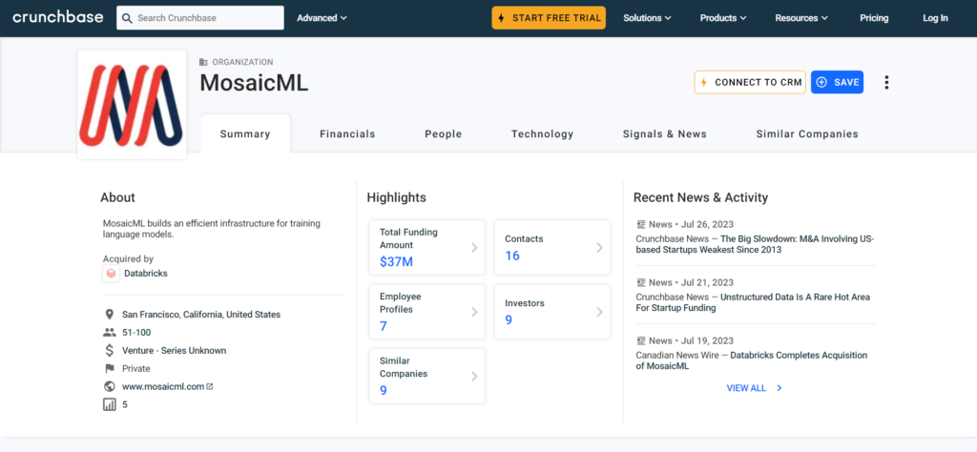Expand the Advanced search dropdown
This screenshot has width=977, height=452.
click(322, 18)
